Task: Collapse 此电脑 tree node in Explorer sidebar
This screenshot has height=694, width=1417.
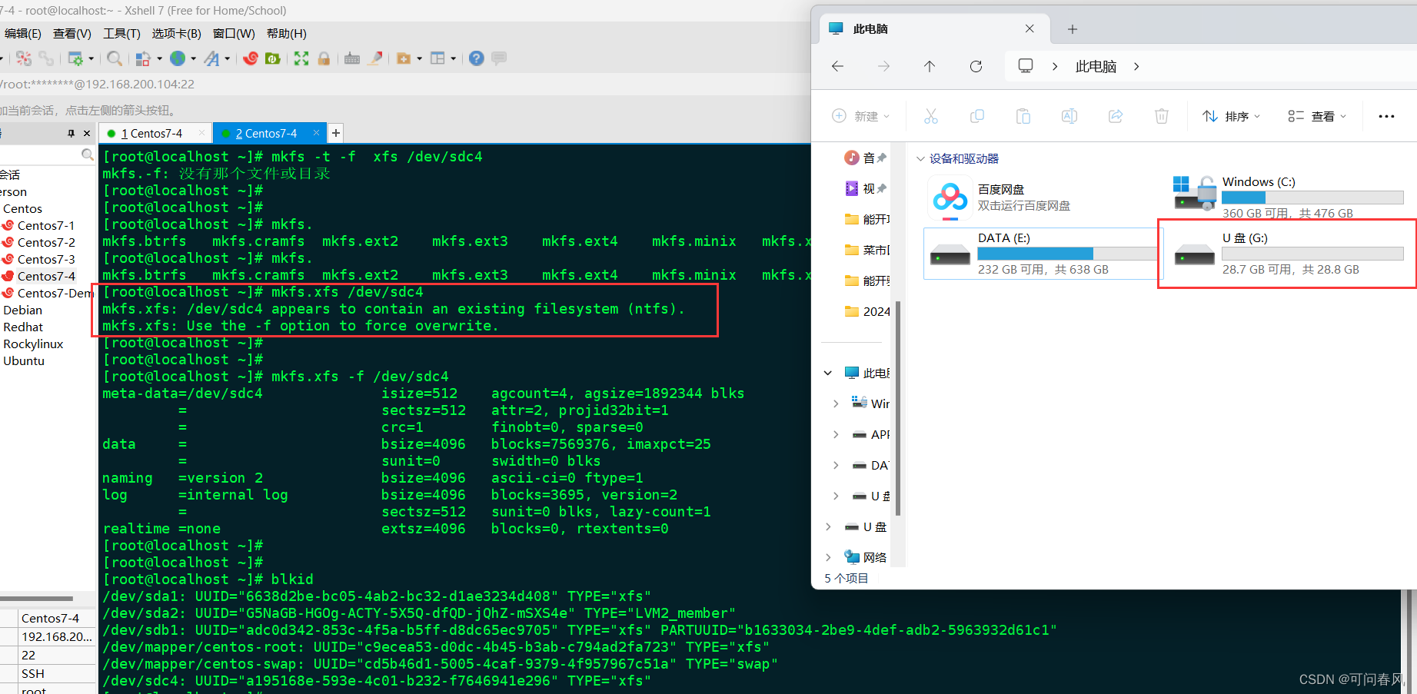Action: pos(828,373)
